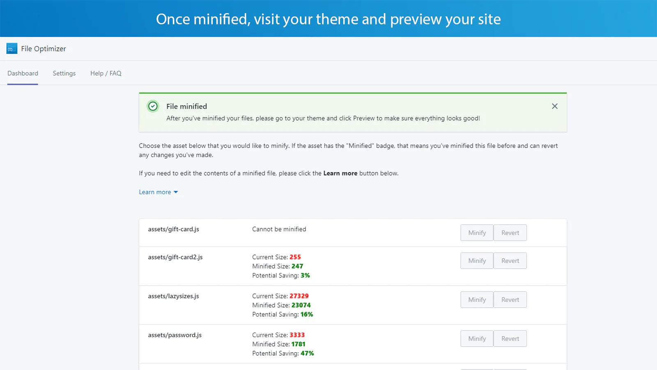Viewport: 657px width, 370px height.
Task: Click Minify for assets/lazysizes.js
Action: click(477, 299)
